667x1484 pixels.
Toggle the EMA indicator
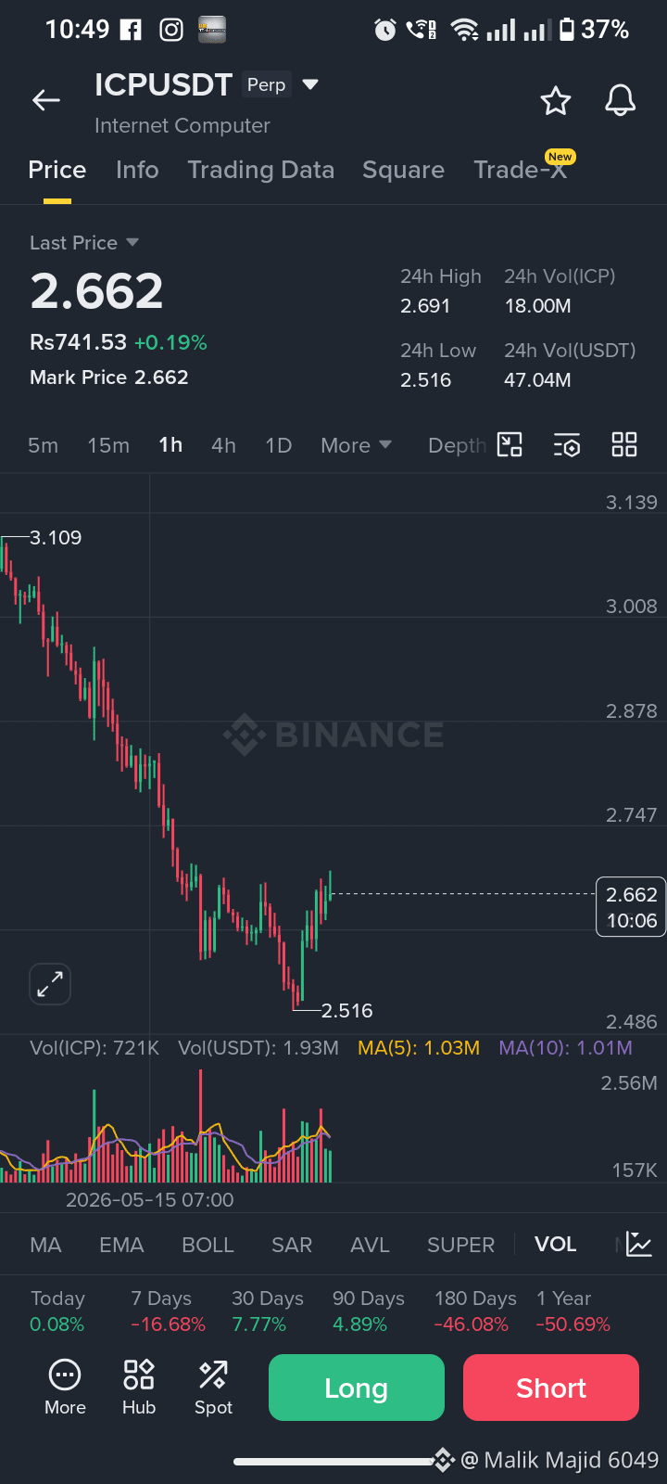121,1245
